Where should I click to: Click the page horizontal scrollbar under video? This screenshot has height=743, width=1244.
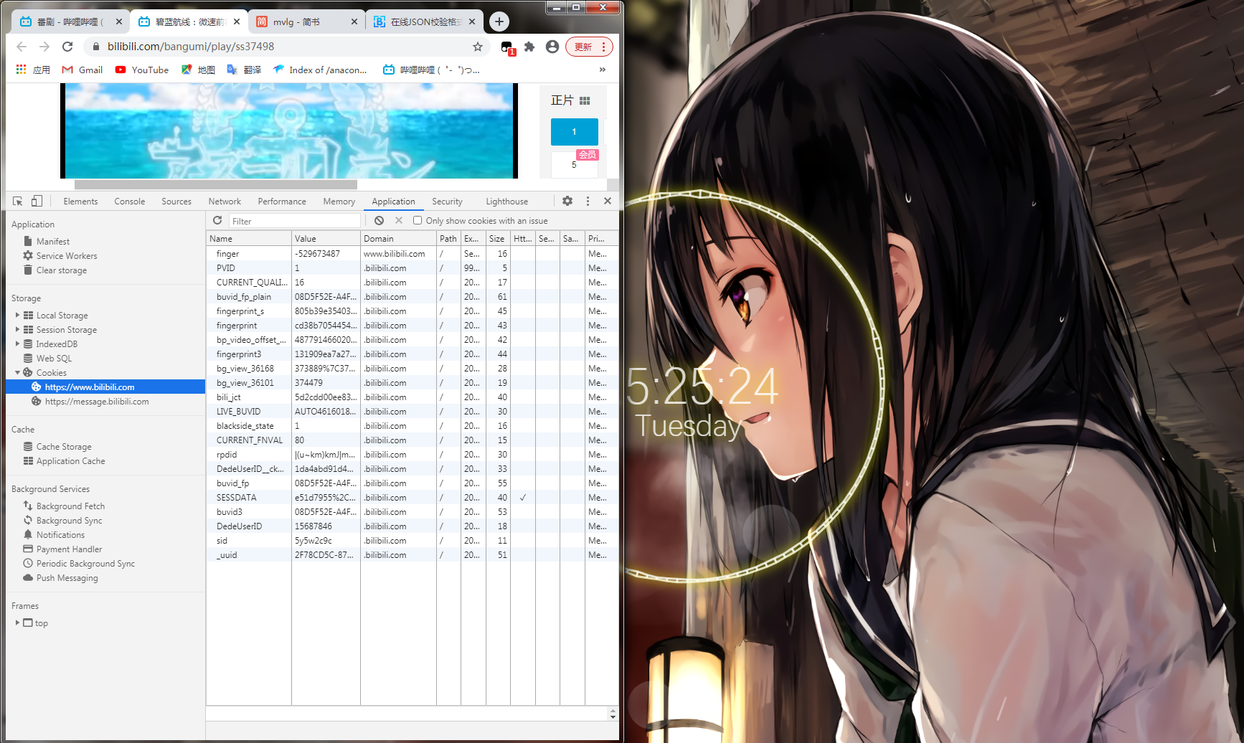pos(215,184)
